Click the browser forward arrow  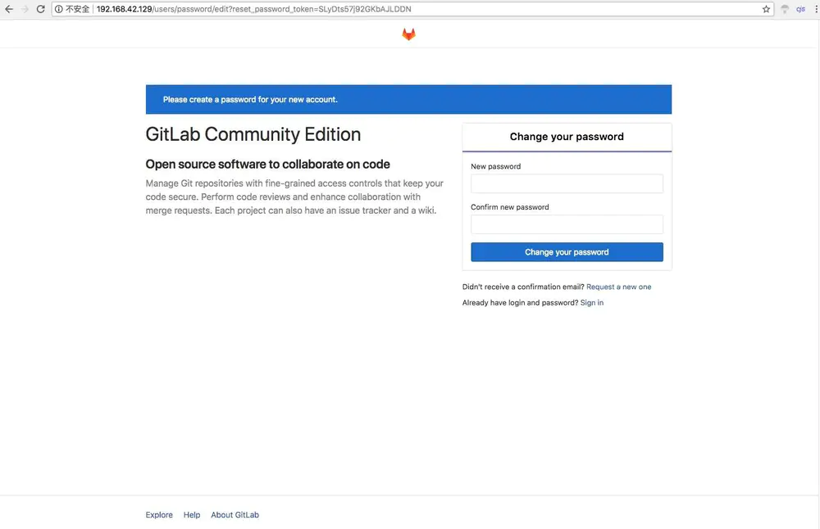click(25, 9)
